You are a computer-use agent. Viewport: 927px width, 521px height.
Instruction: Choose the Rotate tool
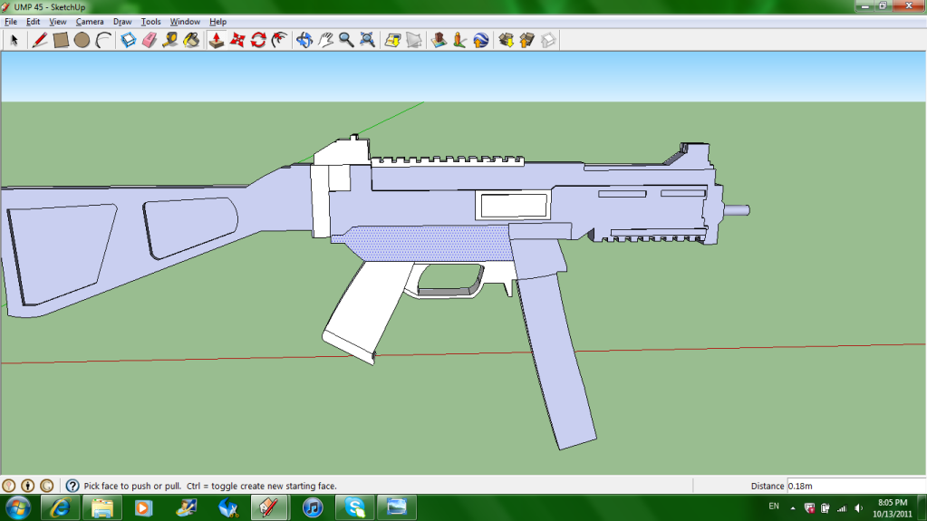(258, 40)
